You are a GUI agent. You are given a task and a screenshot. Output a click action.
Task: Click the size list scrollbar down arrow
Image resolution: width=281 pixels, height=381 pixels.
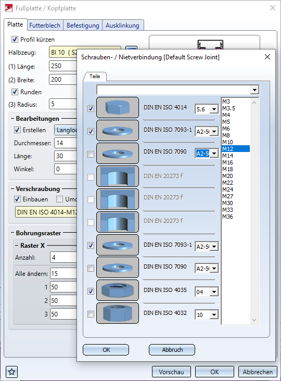click(x=254, y=320)
